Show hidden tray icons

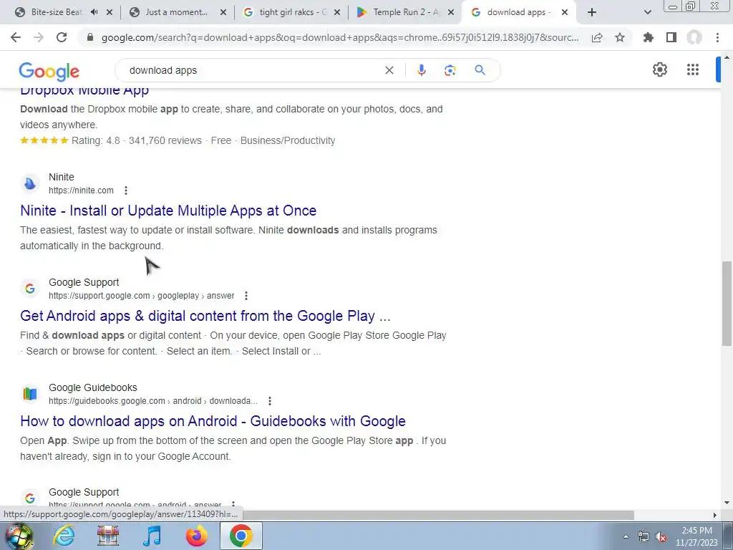pyautogui.click(x=626, y=536)
